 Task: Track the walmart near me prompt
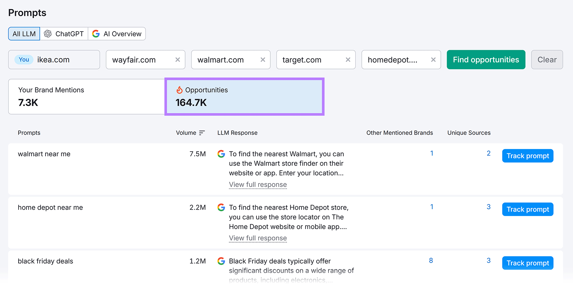527,156
